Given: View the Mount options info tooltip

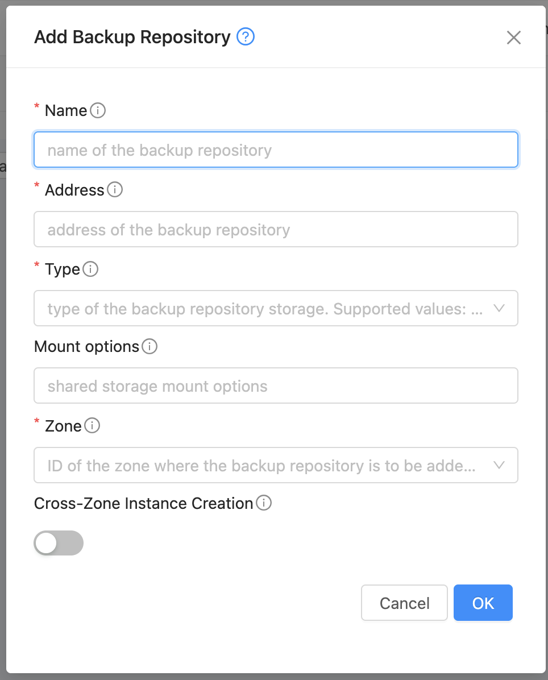Looking at the screenshot, I should [149, 347].
